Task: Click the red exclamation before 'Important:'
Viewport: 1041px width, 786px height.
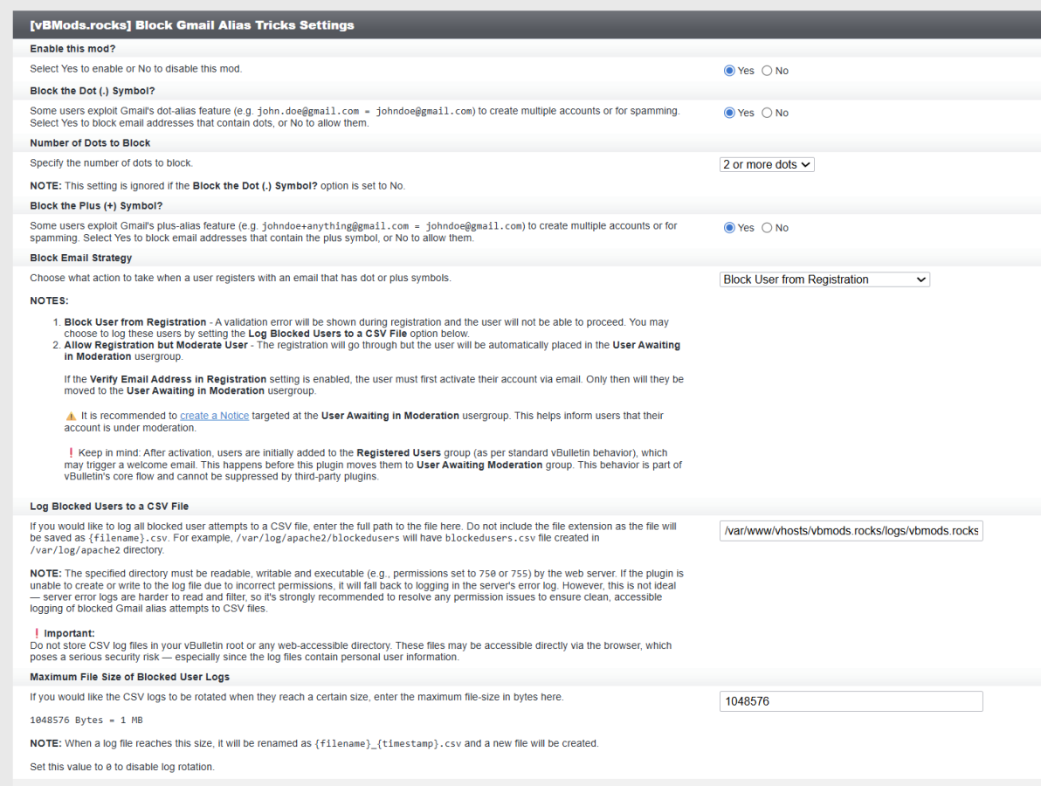Action: point(37,633)
